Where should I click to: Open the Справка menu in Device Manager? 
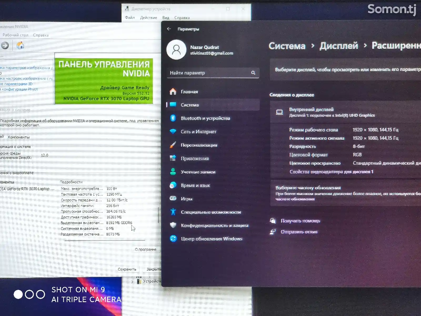(182, 18)
